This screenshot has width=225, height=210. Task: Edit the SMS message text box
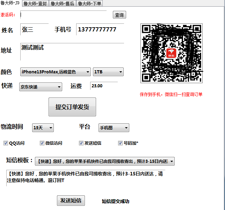pos(86,178)
